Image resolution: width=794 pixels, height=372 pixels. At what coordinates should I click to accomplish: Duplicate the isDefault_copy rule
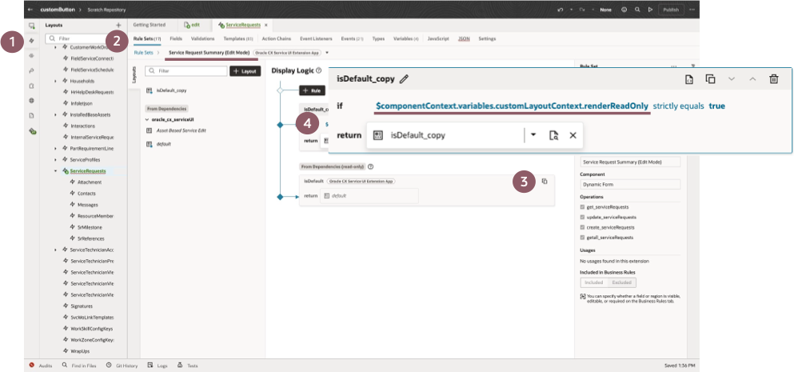point(711,79)
